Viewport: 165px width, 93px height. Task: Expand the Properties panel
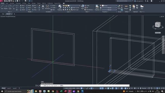pyautogui.click(x=105, y=12)
